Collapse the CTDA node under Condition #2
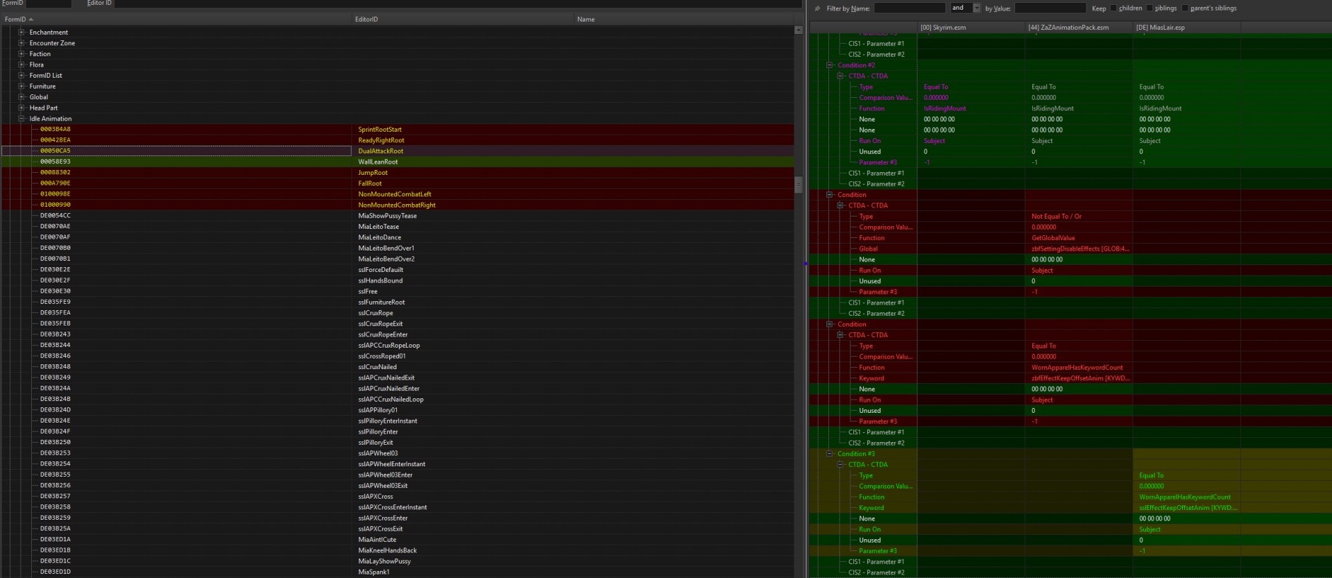This screenshot has height=578, width=1332. 840,76
